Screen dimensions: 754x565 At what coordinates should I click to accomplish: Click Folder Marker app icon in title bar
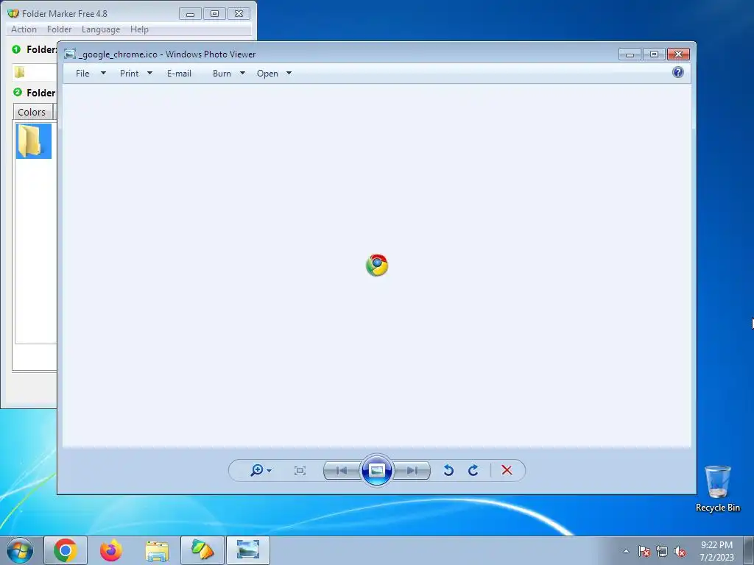click(13, 13)
